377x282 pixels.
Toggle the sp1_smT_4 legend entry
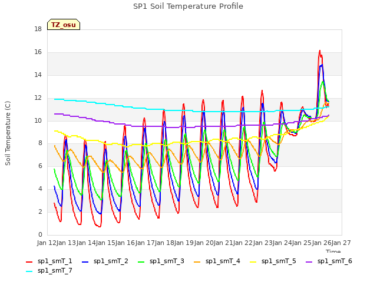(217, 261)
